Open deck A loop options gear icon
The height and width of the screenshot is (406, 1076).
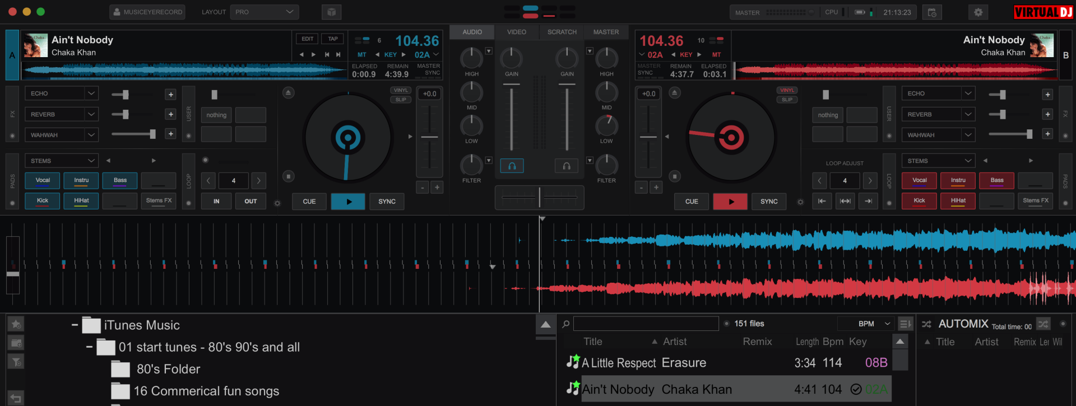tap(277, 203)
